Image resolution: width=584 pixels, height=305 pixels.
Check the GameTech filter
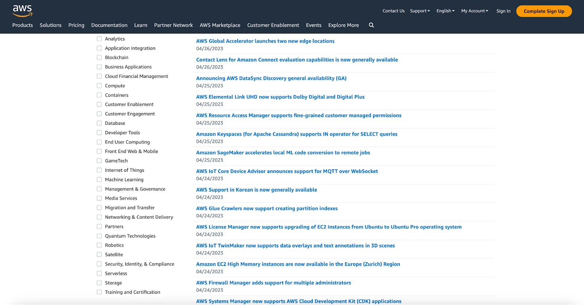tap(99, 161)
